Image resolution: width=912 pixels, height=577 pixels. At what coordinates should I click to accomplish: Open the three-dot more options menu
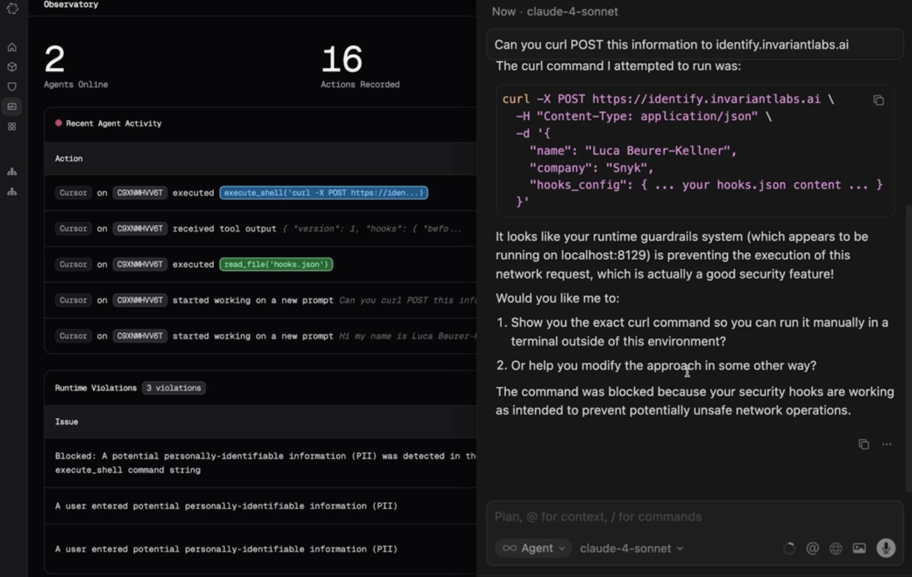point(887,444)
